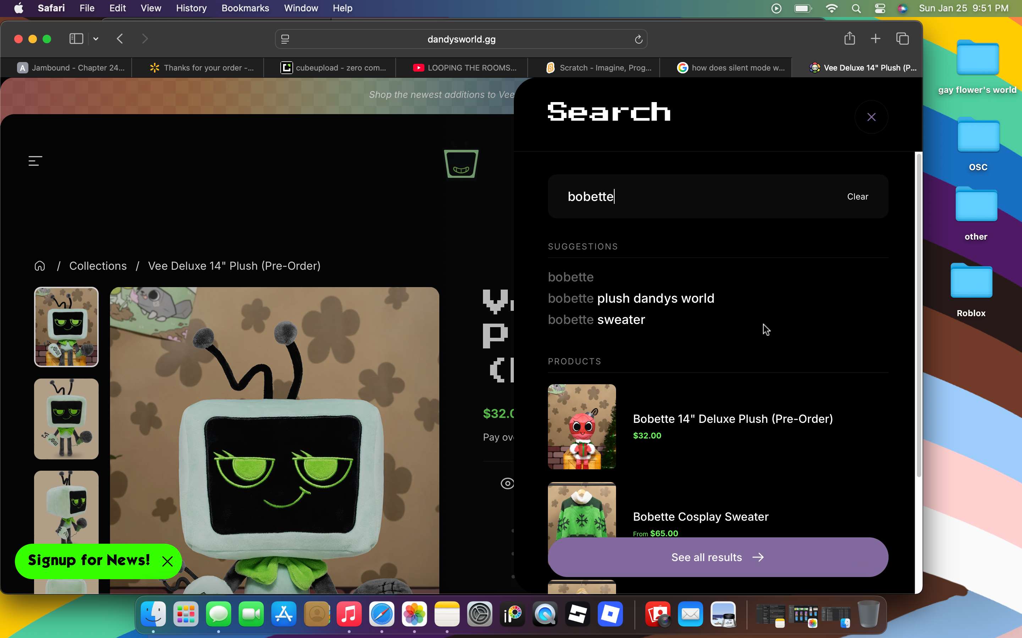The image size is (1022, 638).
Task: Click the Clear search button
Action: tap(857, 197)
